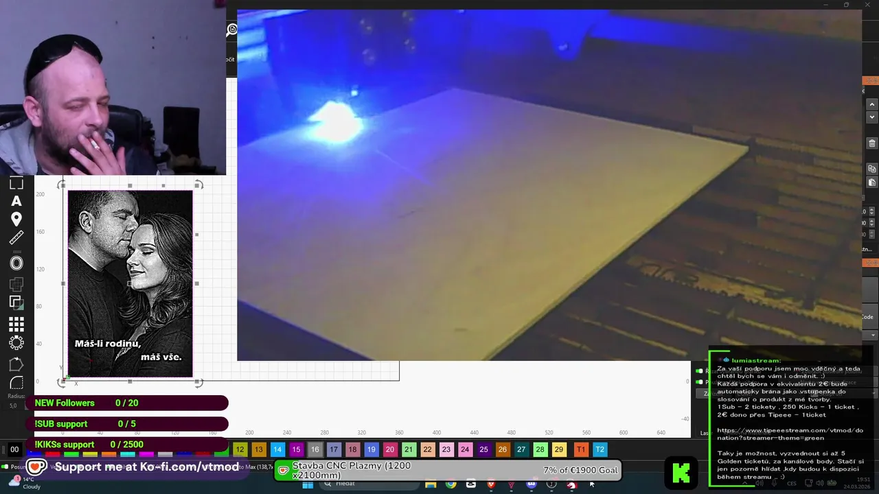This screenshot has width=879, height=494.
Task: Click the right-middle resize handle of image
Action: tap(197, 283)
